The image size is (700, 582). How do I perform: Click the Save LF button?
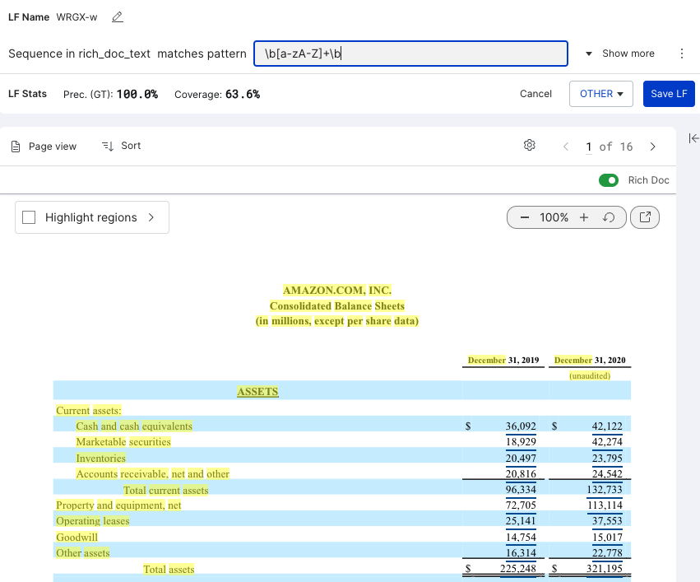pyautogui.click(x=669, y=94)
